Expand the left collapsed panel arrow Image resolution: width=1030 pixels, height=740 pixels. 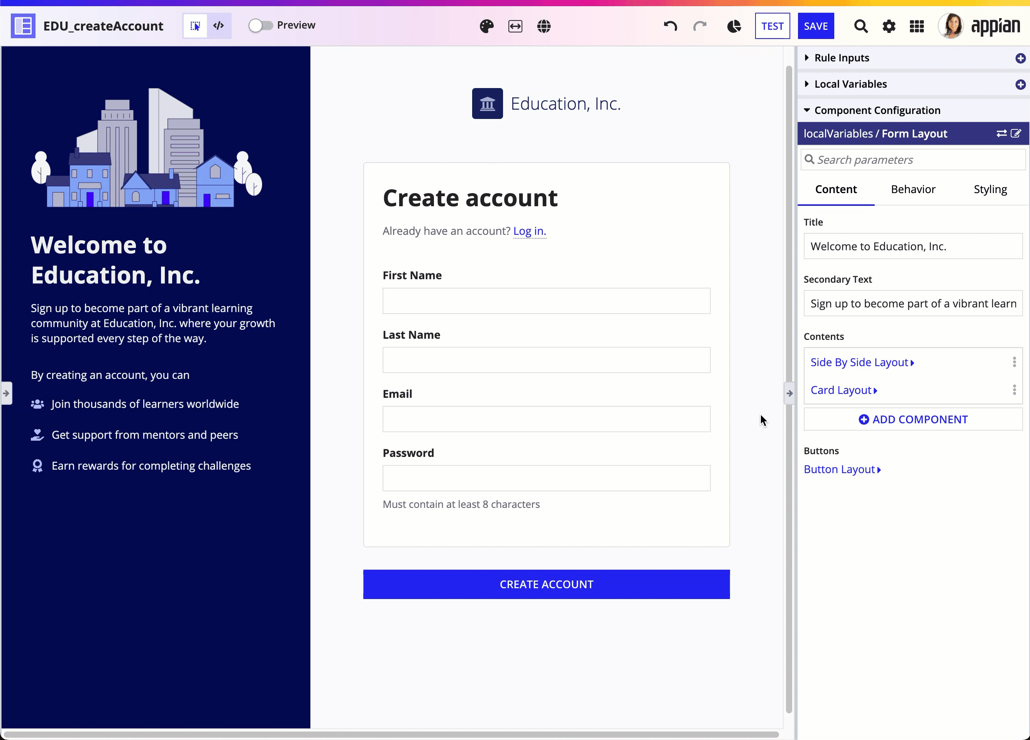(6, 394)
